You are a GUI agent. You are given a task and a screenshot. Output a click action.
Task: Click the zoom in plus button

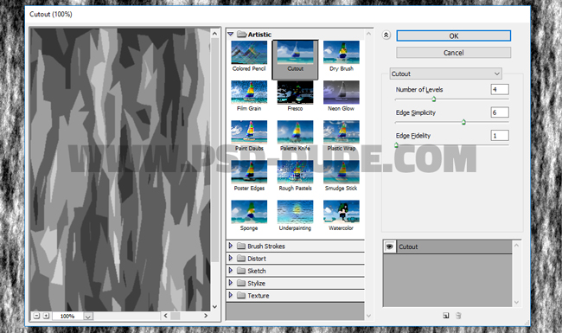coord(46,316)
